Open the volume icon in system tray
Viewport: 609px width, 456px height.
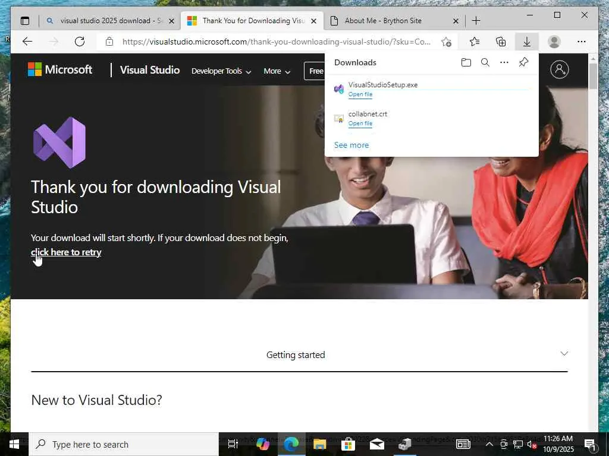(x=531, y=444)
